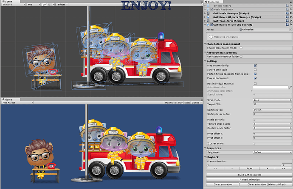293x189 pixels.
Task: Click Reload animation button
Action: (x=249, y=180)
